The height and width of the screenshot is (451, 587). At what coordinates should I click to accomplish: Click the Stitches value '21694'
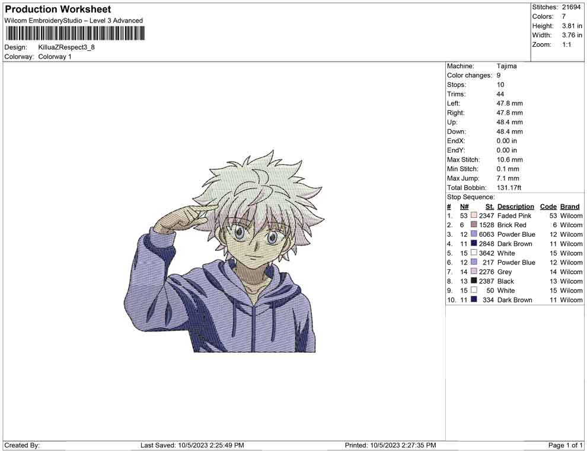[x=571, y=7]
